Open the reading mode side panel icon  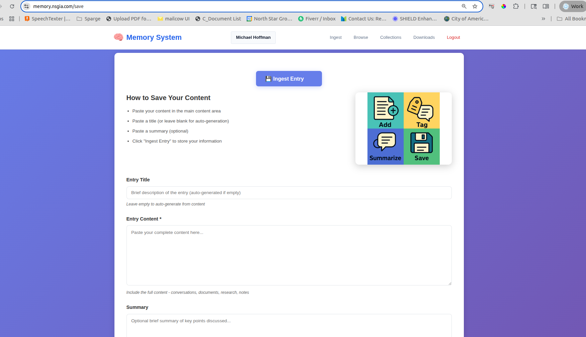coord(546,6)
